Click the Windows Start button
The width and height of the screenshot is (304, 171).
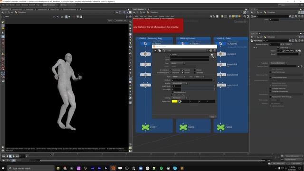(x=3, y=168)
